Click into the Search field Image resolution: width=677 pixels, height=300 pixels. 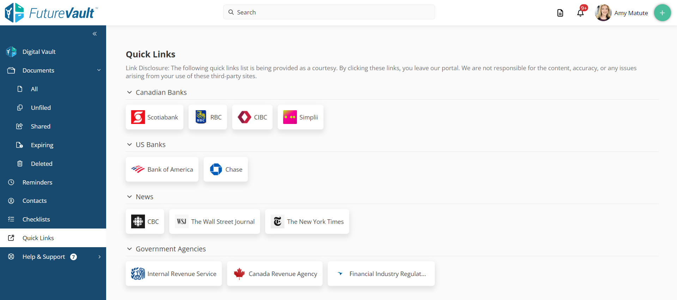329,12
